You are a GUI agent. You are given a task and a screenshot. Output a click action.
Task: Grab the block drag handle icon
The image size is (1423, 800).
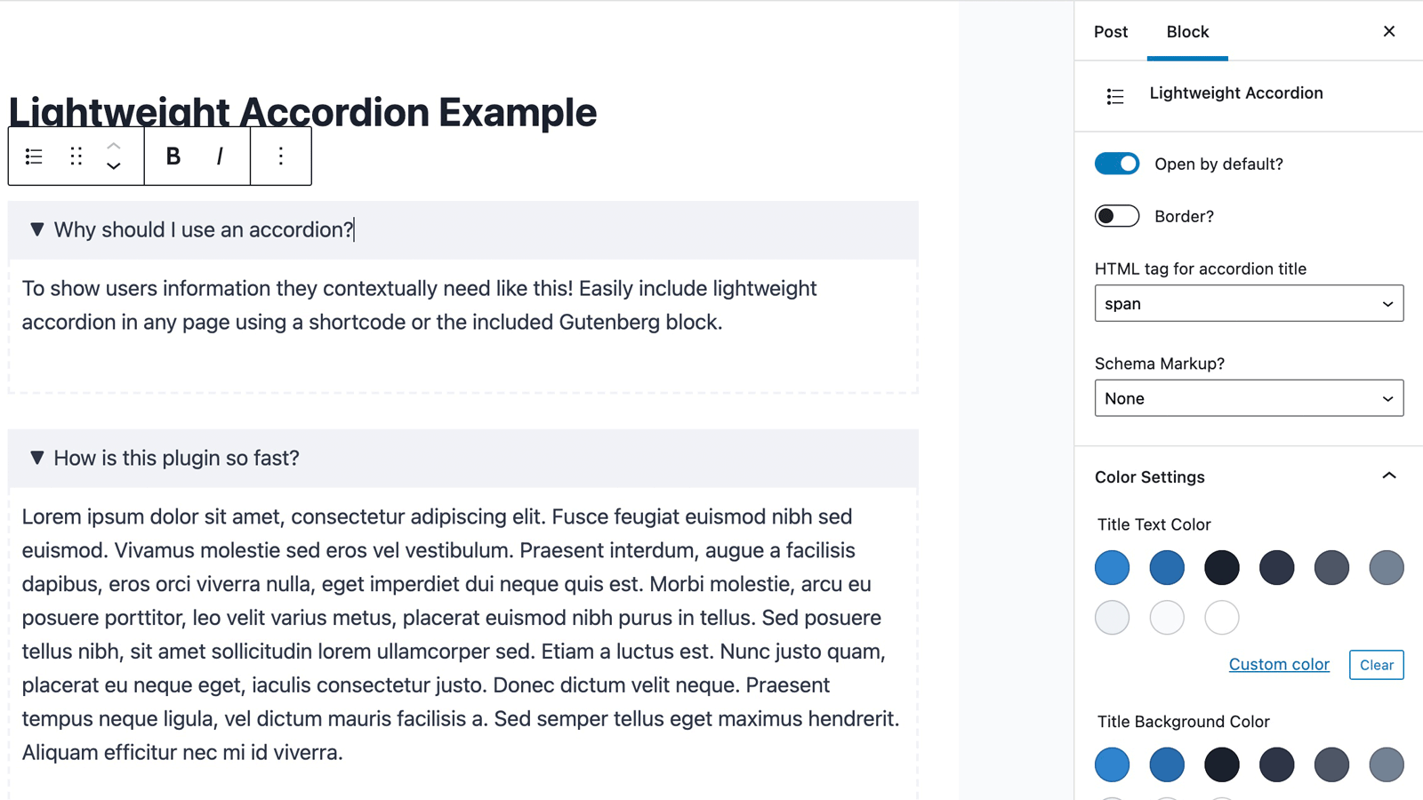coord(75,156)
